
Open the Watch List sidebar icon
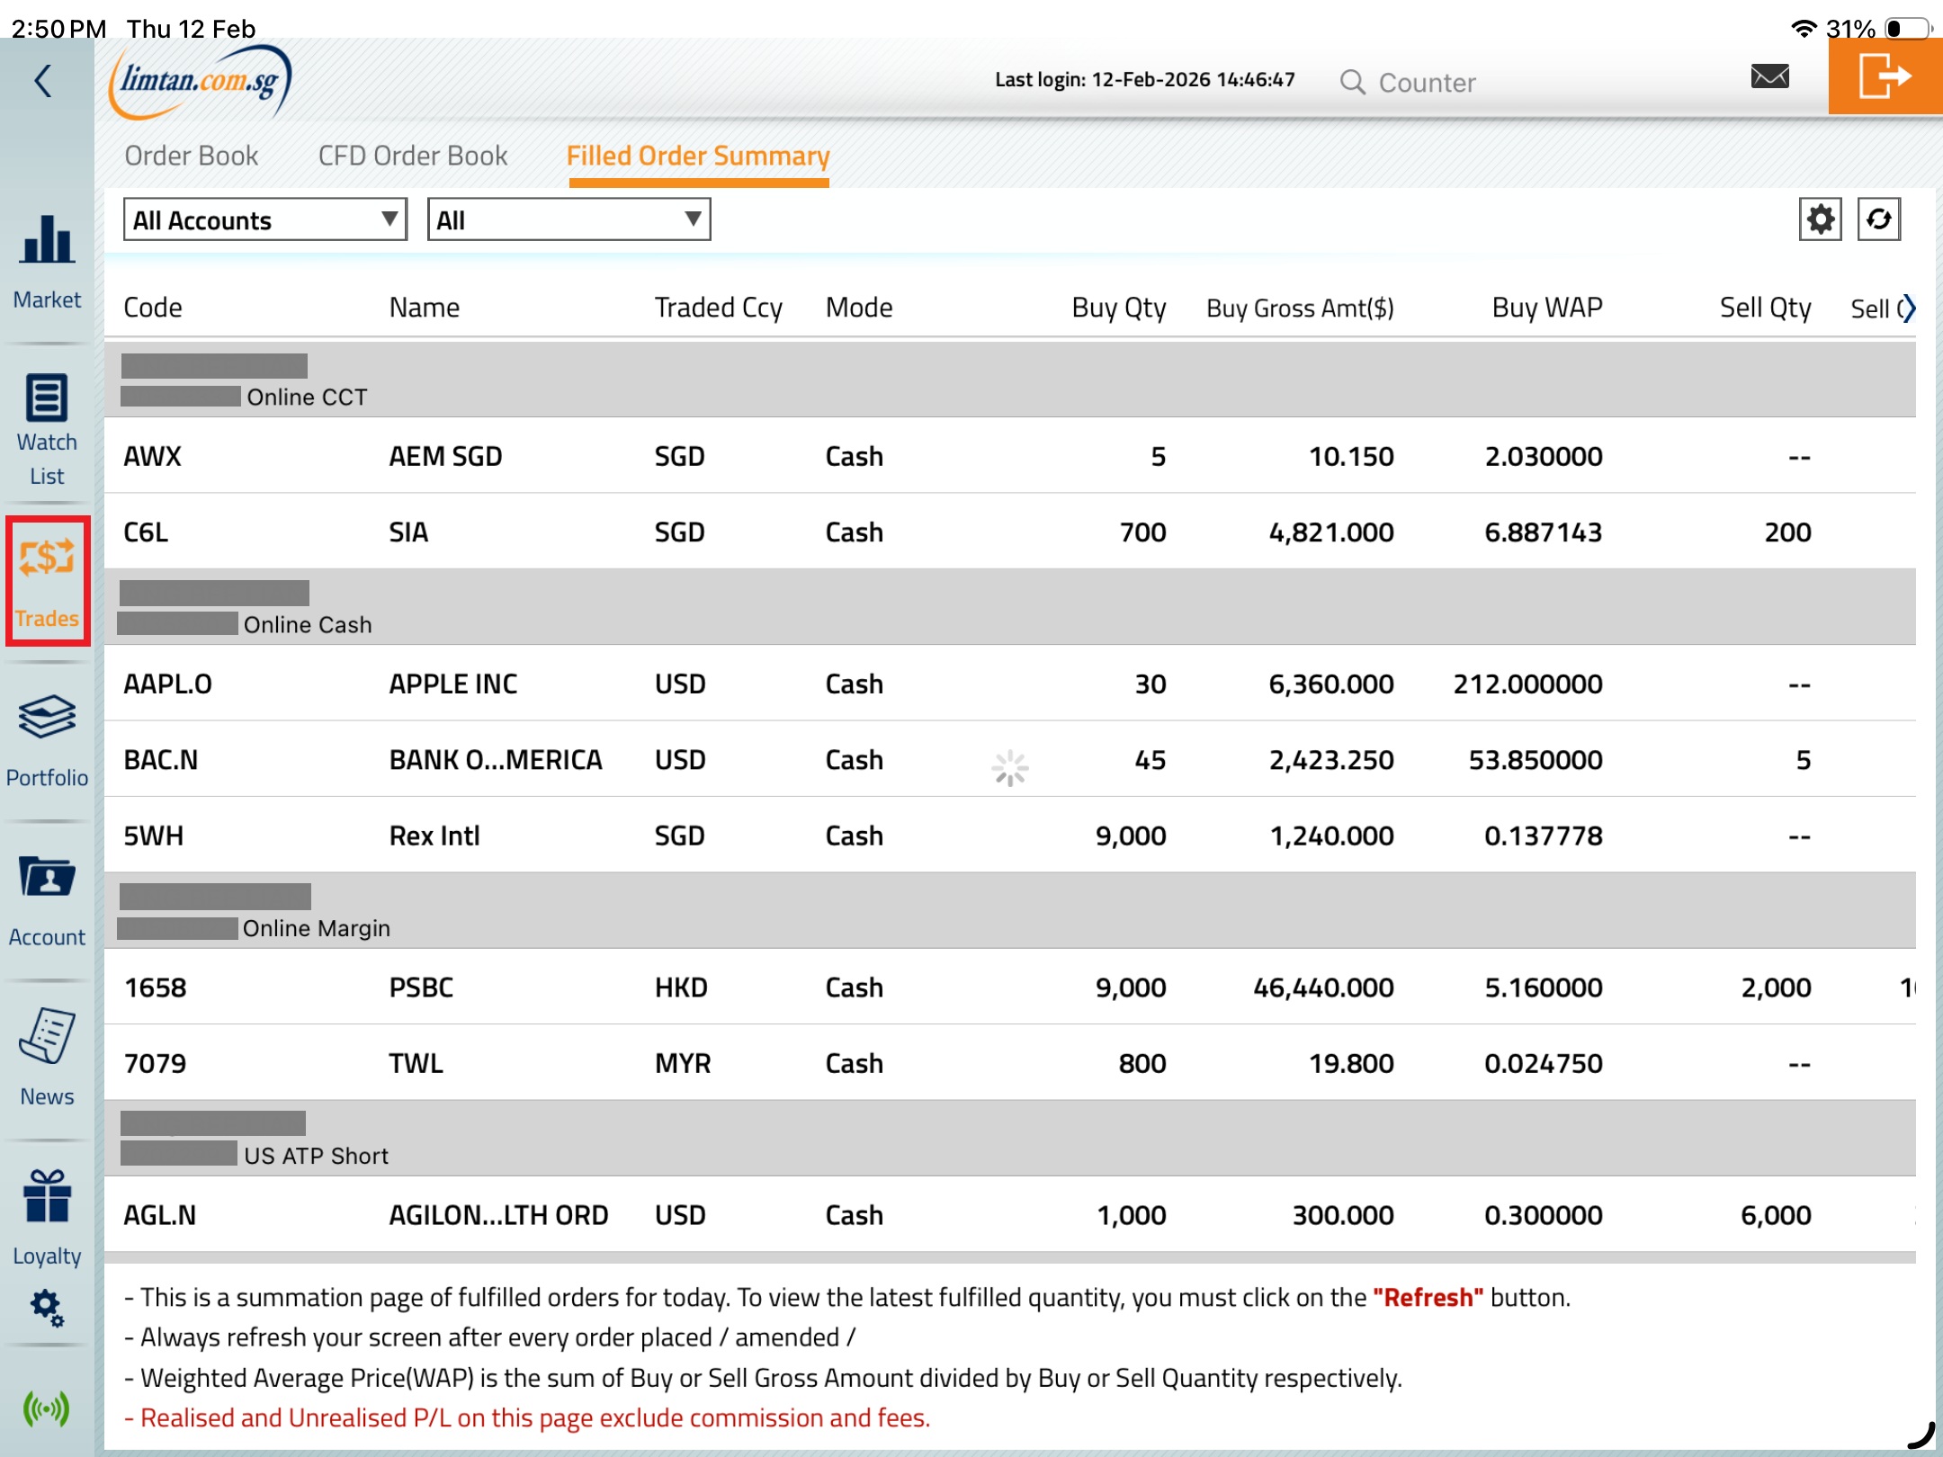coord(47,398)
